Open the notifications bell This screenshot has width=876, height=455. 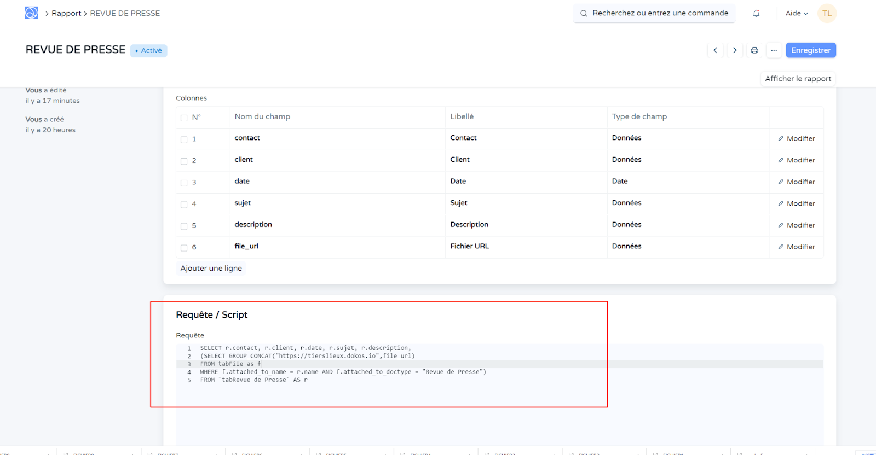pos(756,14)
